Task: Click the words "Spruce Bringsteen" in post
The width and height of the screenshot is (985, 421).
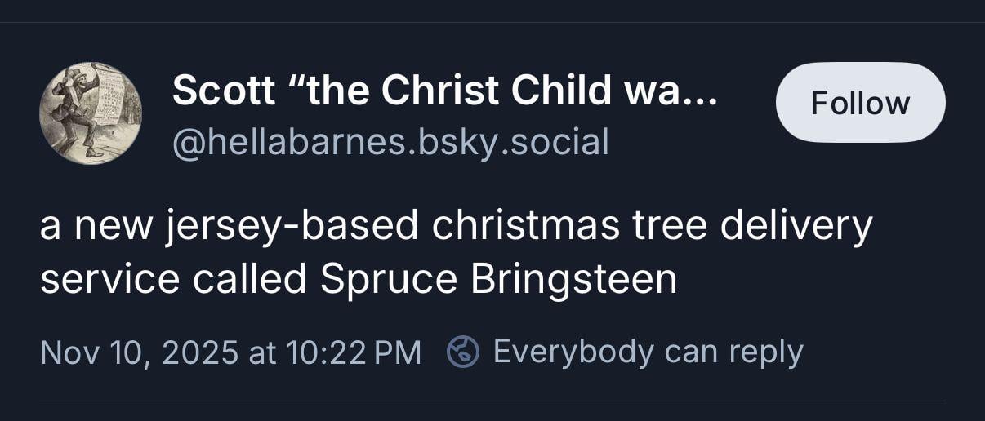Action: click(498, 279)
